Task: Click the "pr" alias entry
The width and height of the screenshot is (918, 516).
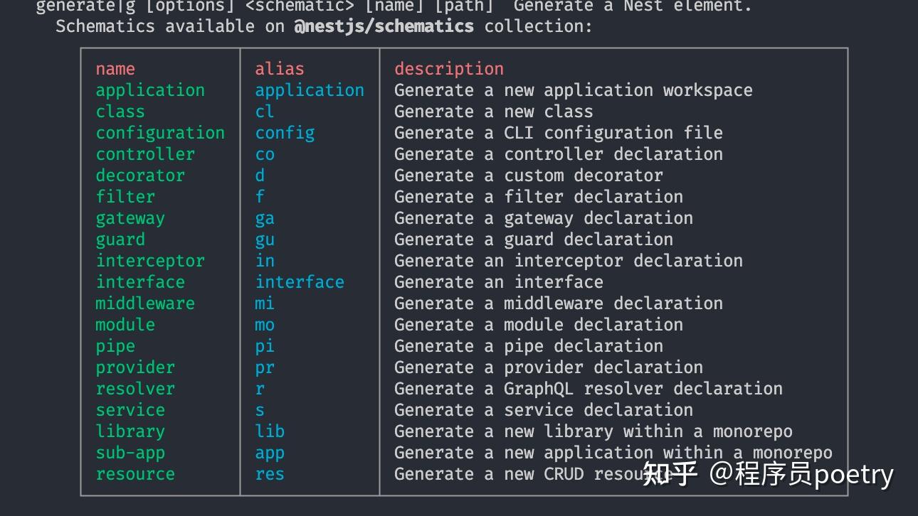Action: pyautogui.click(x=265, y=367)
